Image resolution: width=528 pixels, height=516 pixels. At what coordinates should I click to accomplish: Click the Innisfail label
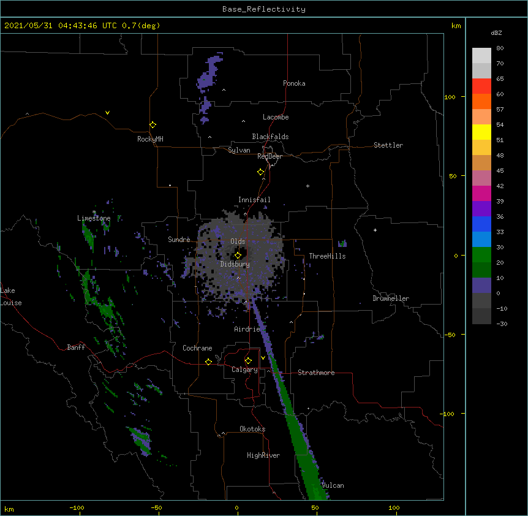[254, 200]
